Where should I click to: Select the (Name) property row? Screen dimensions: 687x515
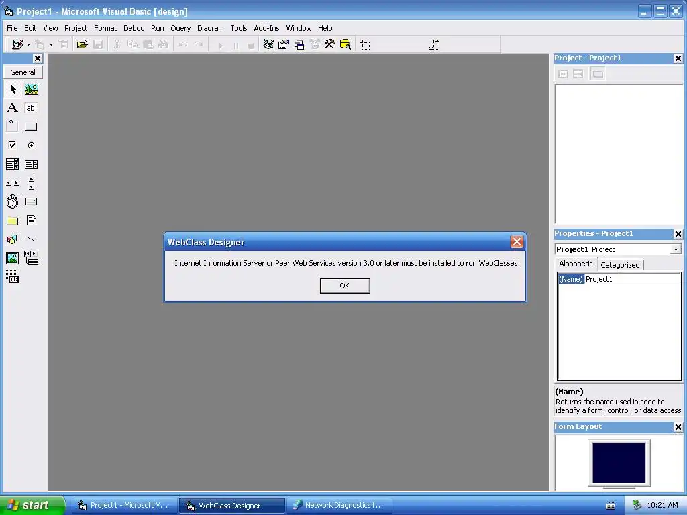coord(619,279)
